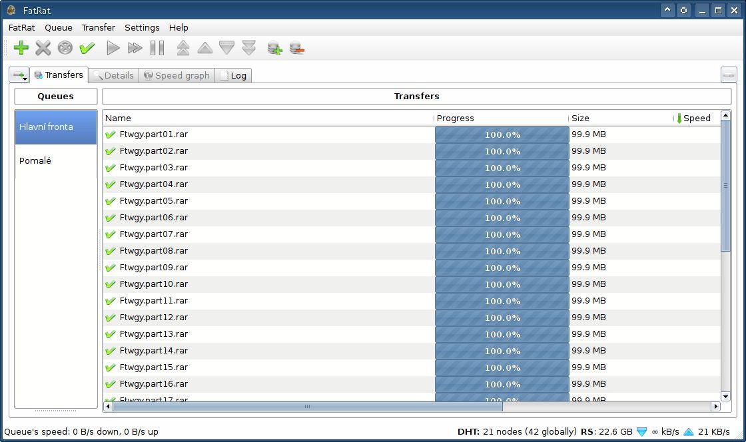
Task: Click the vertical scrollbar up arrow
Action: click(725, 115)
